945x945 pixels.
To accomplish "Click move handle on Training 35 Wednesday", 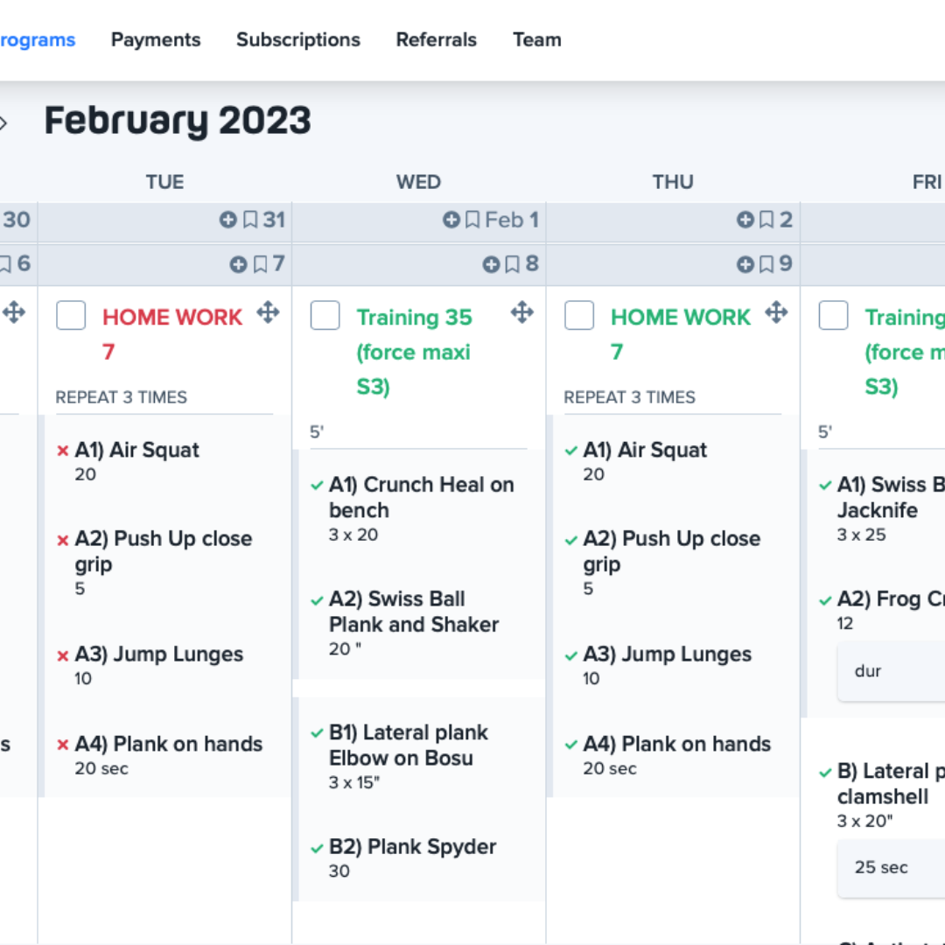I will 521,313.
